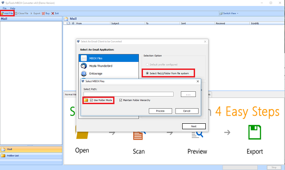Click the From column header
285x170 pixels.
[93, 24]
